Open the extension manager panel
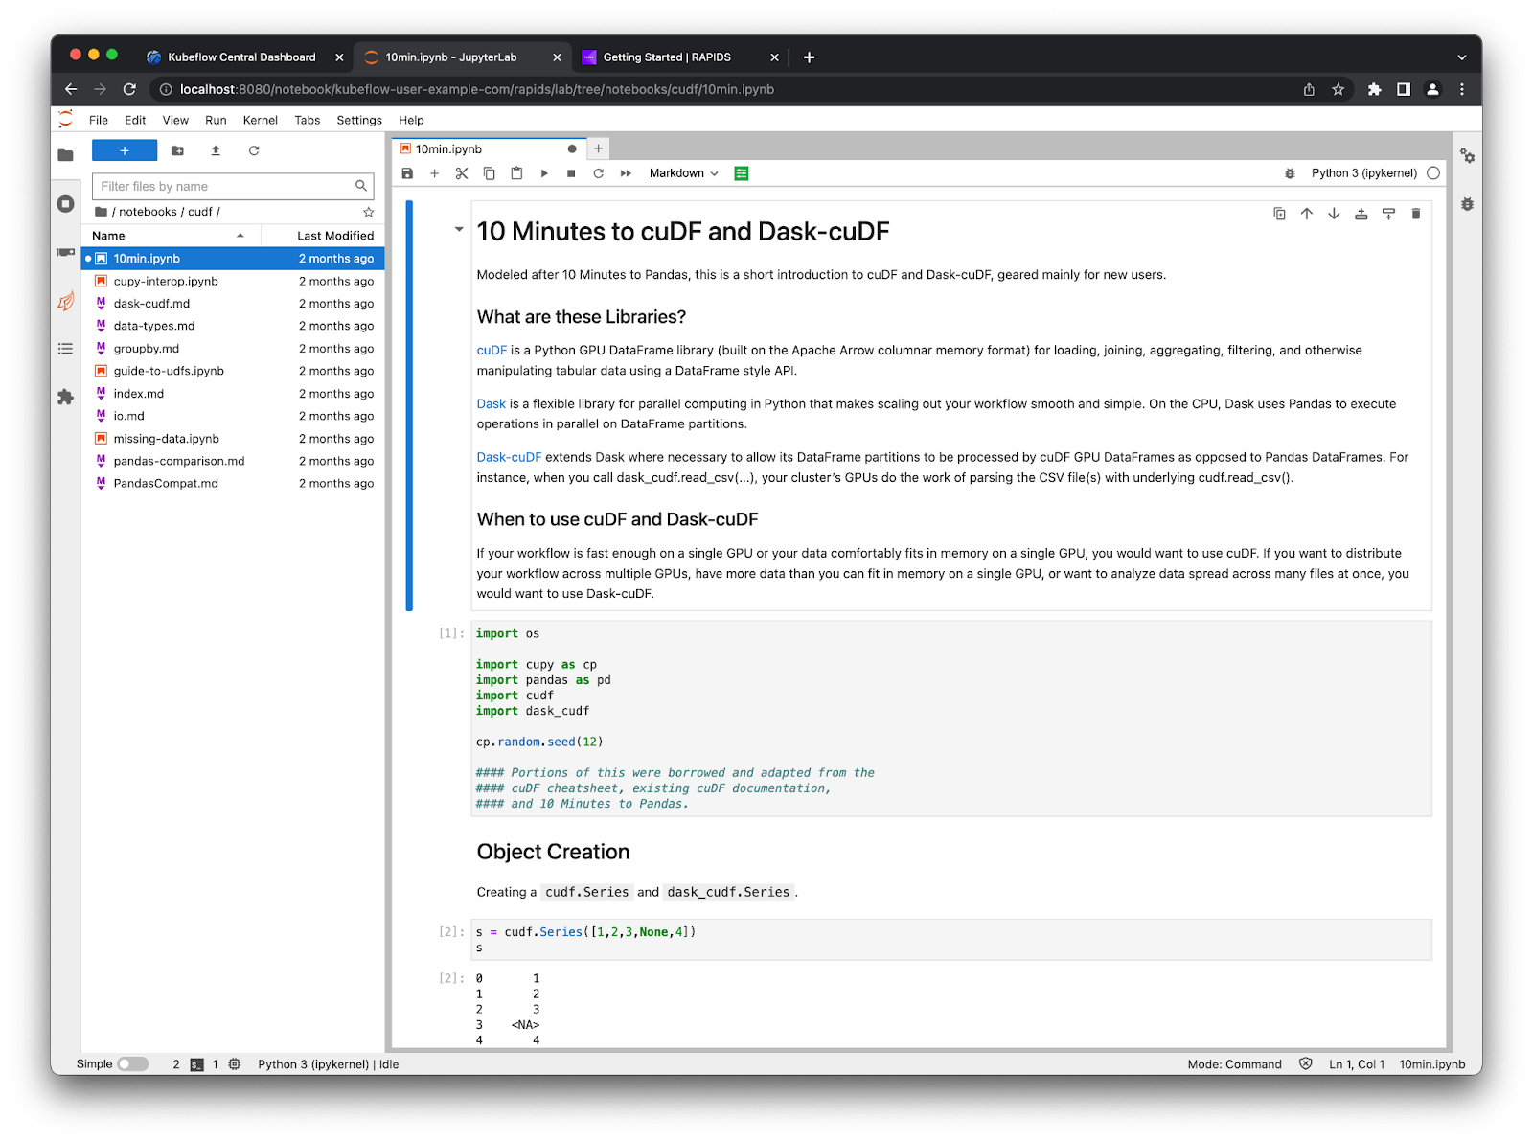This screenshot has height=1142, width=1533. pos(65,397)
